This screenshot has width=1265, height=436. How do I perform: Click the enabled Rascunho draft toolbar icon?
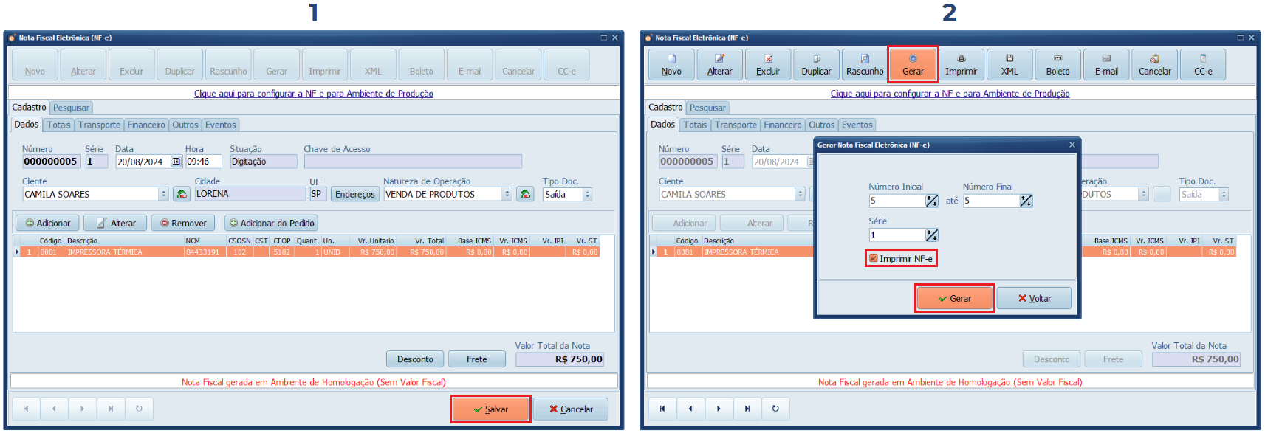pyautogui.click(x=864, y=64)
